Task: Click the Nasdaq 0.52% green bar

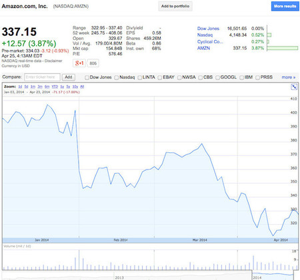Action: [269, 35]
